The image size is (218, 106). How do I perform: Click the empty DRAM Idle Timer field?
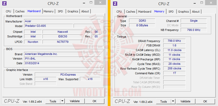coord(174,78)
